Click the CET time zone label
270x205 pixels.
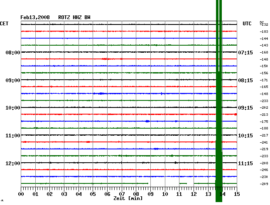[4, 24]
